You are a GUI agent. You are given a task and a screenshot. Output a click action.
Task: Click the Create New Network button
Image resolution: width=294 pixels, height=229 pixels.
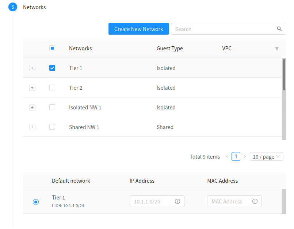[138, 29]
